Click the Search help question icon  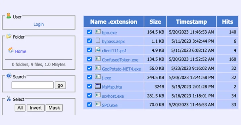tap(9, 76)
